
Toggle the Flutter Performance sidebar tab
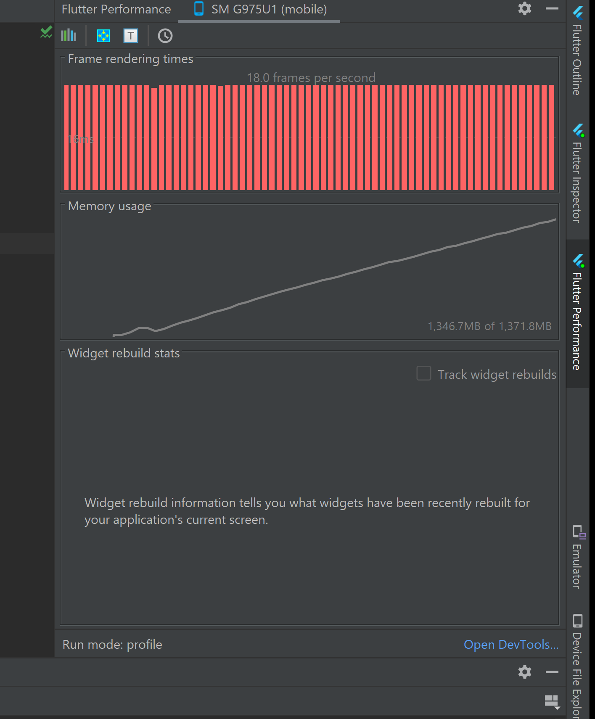(x=578, y=320)
